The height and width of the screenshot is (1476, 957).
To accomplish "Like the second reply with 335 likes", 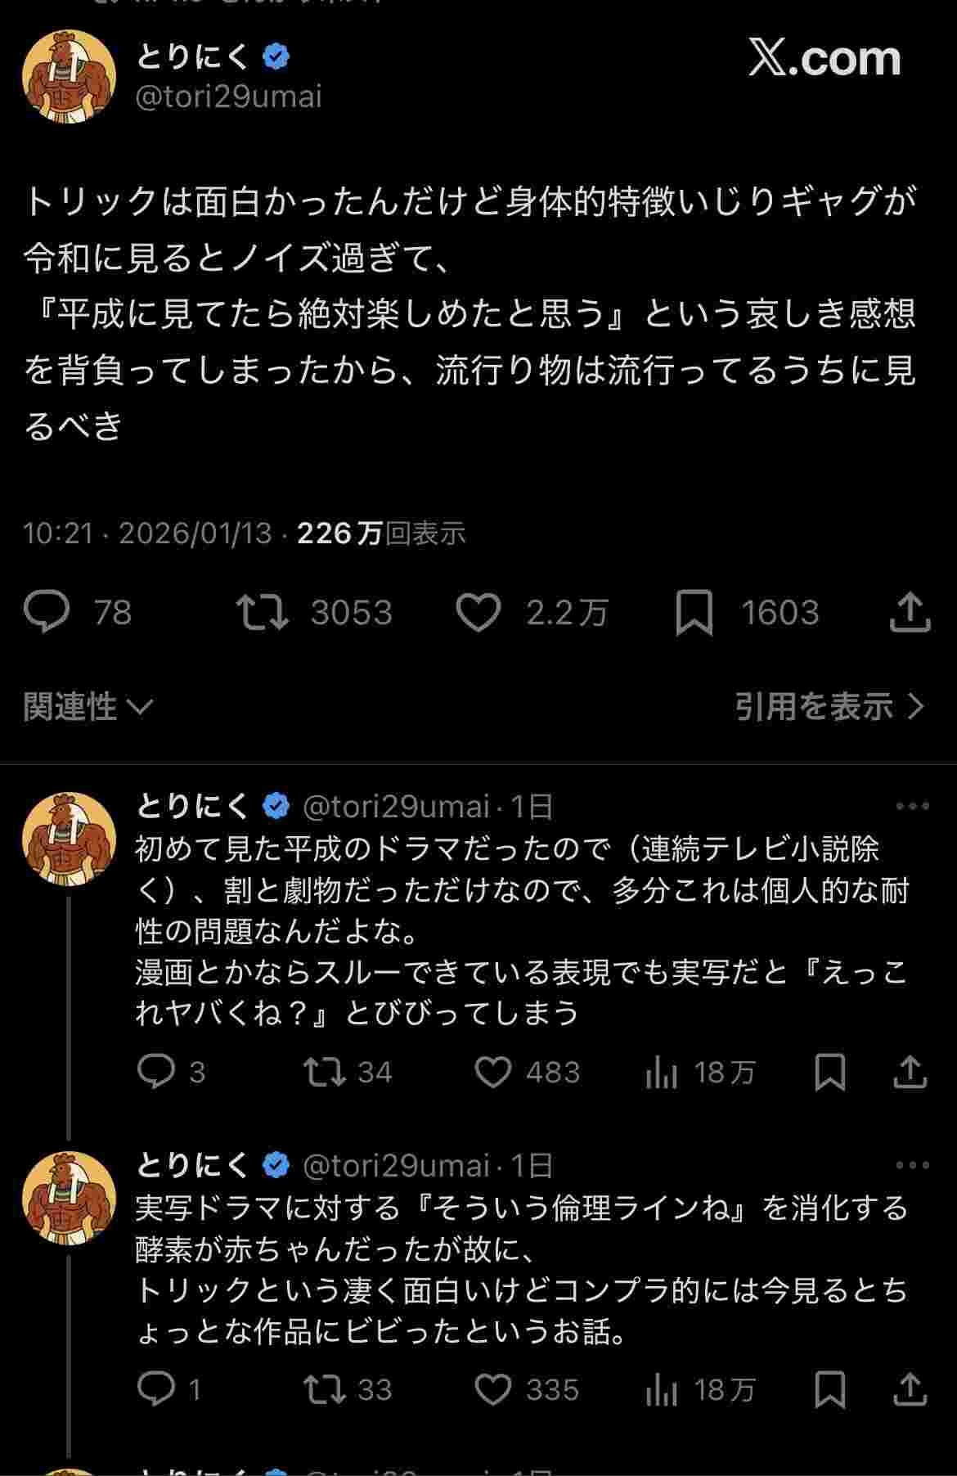I will click(493, 1389).
